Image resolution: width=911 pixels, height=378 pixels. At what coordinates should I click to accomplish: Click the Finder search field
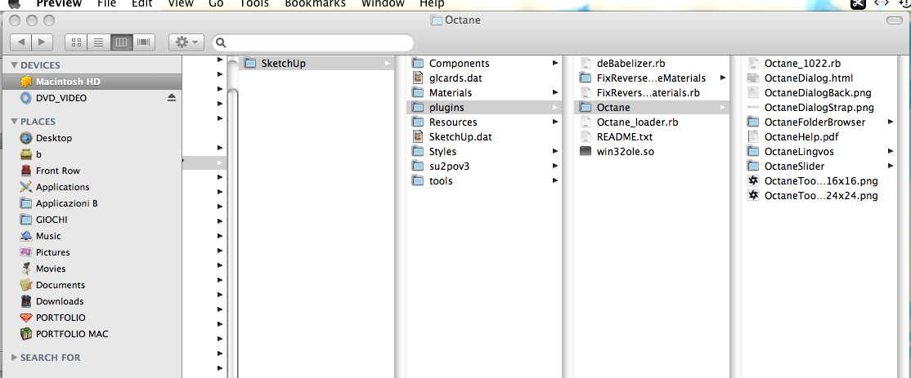coord(313,42)
